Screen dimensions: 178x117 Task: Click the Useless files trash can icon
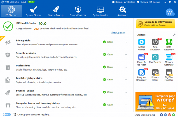pos(8,67)
